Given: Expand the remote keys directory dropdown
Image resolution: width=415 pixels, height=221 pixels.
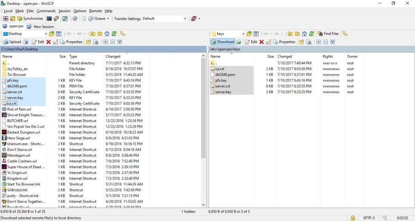Looking at the screenshot, I should point(243,34).
